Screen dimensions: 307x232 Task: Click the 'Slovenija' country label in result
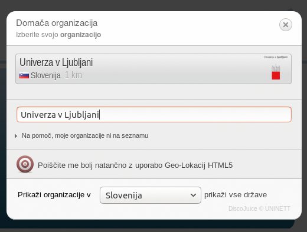tap(45, 75)
